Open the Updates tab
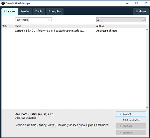This screenshot has width=150, height=138. click(x=141, y=11)
